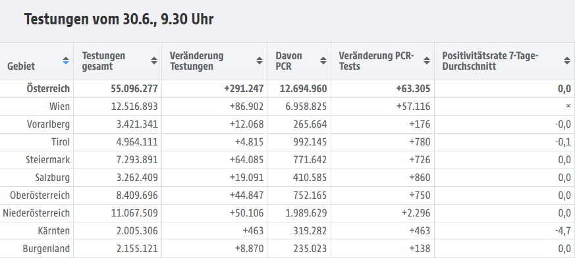Click Positivitätsrate 7-Tage-Durchschnitt sort arrows
The width and height of the screenshot is (575, 258).
click(x=567, y=61)
